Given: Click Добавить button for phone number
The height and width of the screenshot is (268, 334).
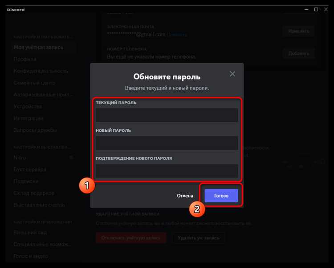Looking at the screenshot, I should coord(299,53).
